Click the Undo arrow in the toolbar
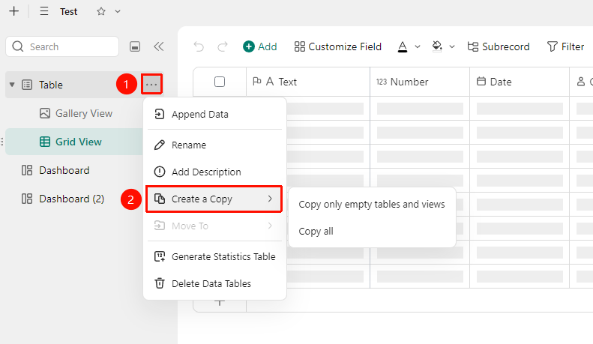Image resolution: width=593 pixels, height=344 pixels. click(199, 46)
